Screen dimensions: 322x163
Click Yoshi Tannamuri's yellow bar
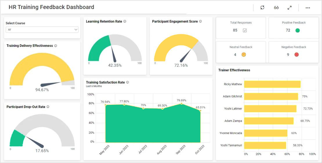click(265, 145)
